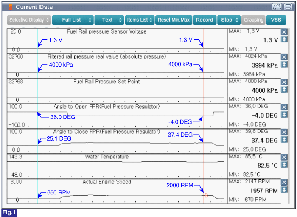
Task: Click the current value 37.4 DEG reading
Action: pos(264,141)
